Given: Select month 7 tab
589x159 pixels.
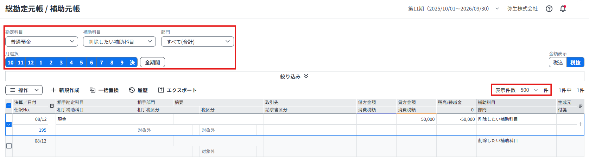Looking at the screenshot, I should [102, 62].
